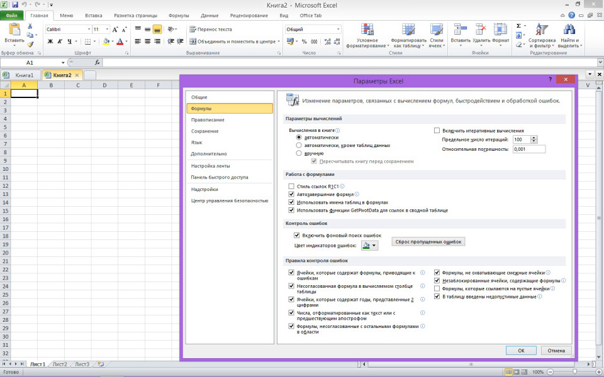Open the number format 'Общий' dropdown
The width and height of the screenshot is (604, 377).
(338, 30)
